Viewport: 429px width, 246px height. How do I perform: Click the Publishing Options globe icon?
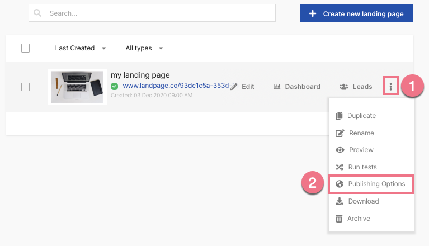tap(340, 184)
